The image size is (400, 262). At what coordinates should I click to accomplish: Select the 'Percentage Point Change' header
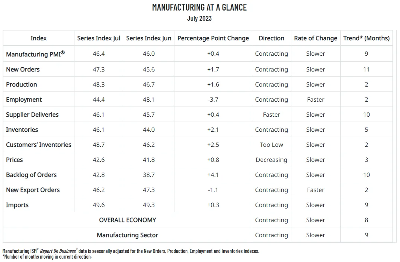click(213, 38)
